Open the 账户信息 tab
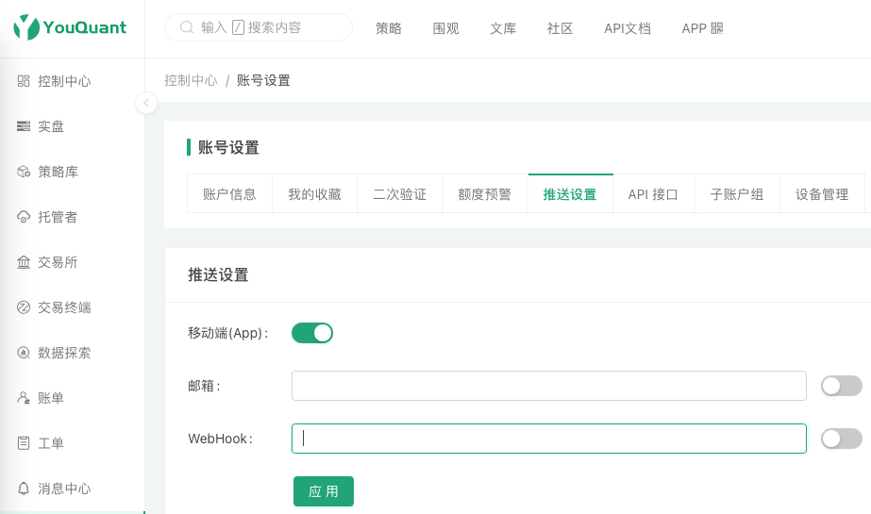The image size is (871, 514). pyautogui.click(x=229, y=194)
